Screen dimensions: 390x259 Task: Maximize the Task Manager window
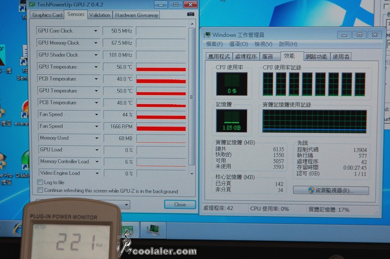coord(360,35)
